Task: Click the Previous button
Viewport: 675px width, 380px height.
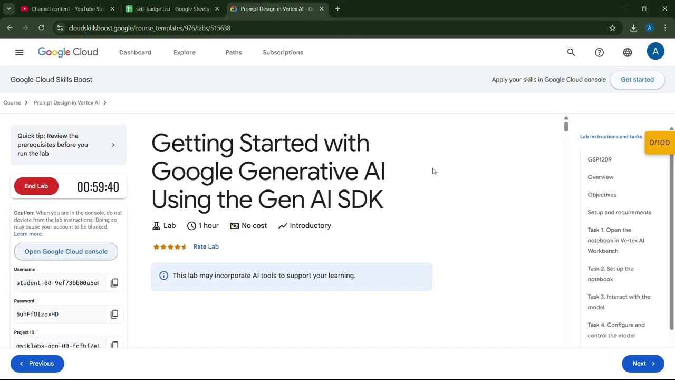Action: click(x=37, y=364)
